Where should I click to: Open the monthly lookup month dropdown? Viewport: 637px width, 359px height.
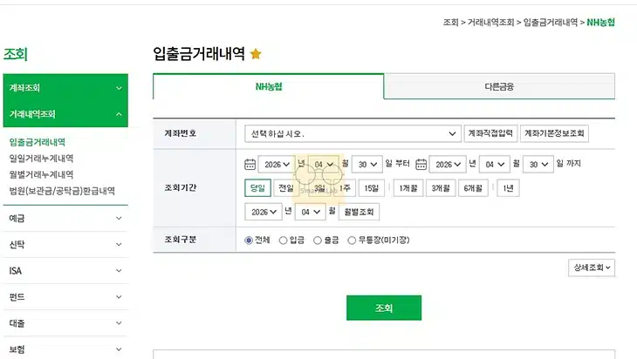[311, 212]
